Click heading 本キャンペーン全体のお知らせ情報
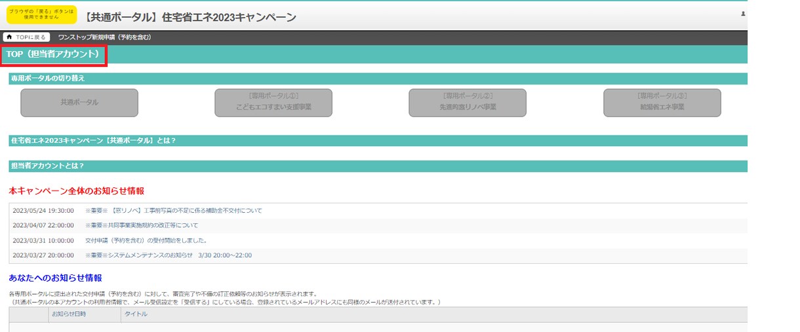This screenshot has height=332, width=800. [x=77, y=191]
